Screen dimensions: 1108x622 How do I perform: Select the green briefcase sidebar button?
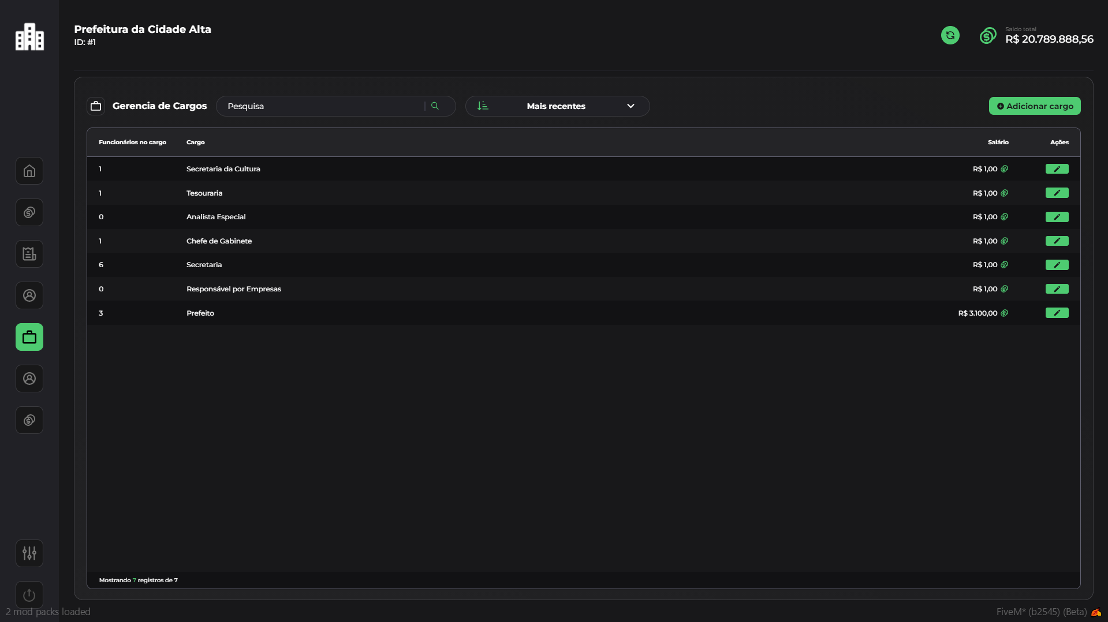click(x=29, y=337)
